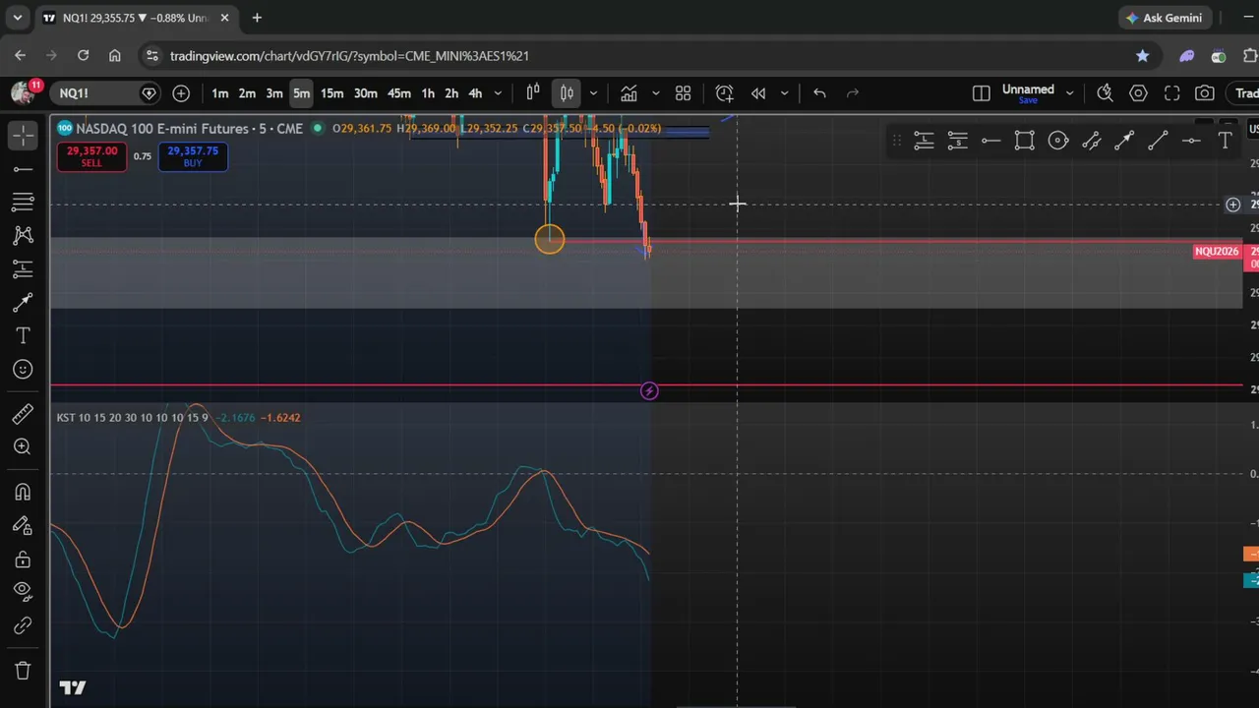Image resolution: width=1259 pixels, height=708 pixels.
Task: Open a new Chrome tab
Action: tap(257, 18)
